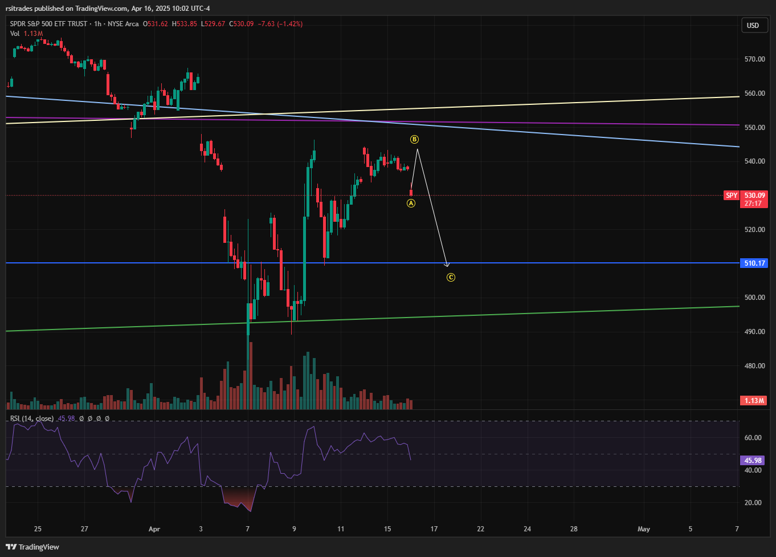Click the 480.00 price axis label
776x557 pixels.
[x=754, y=366]
